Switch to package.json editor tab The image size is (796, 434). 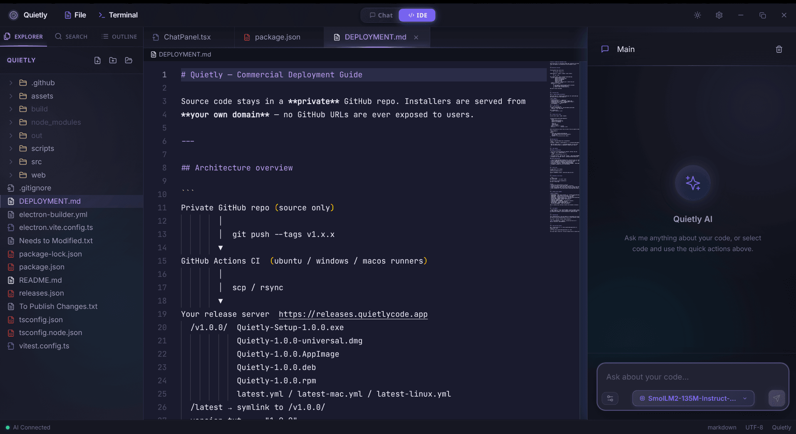[x=279, y=37]
